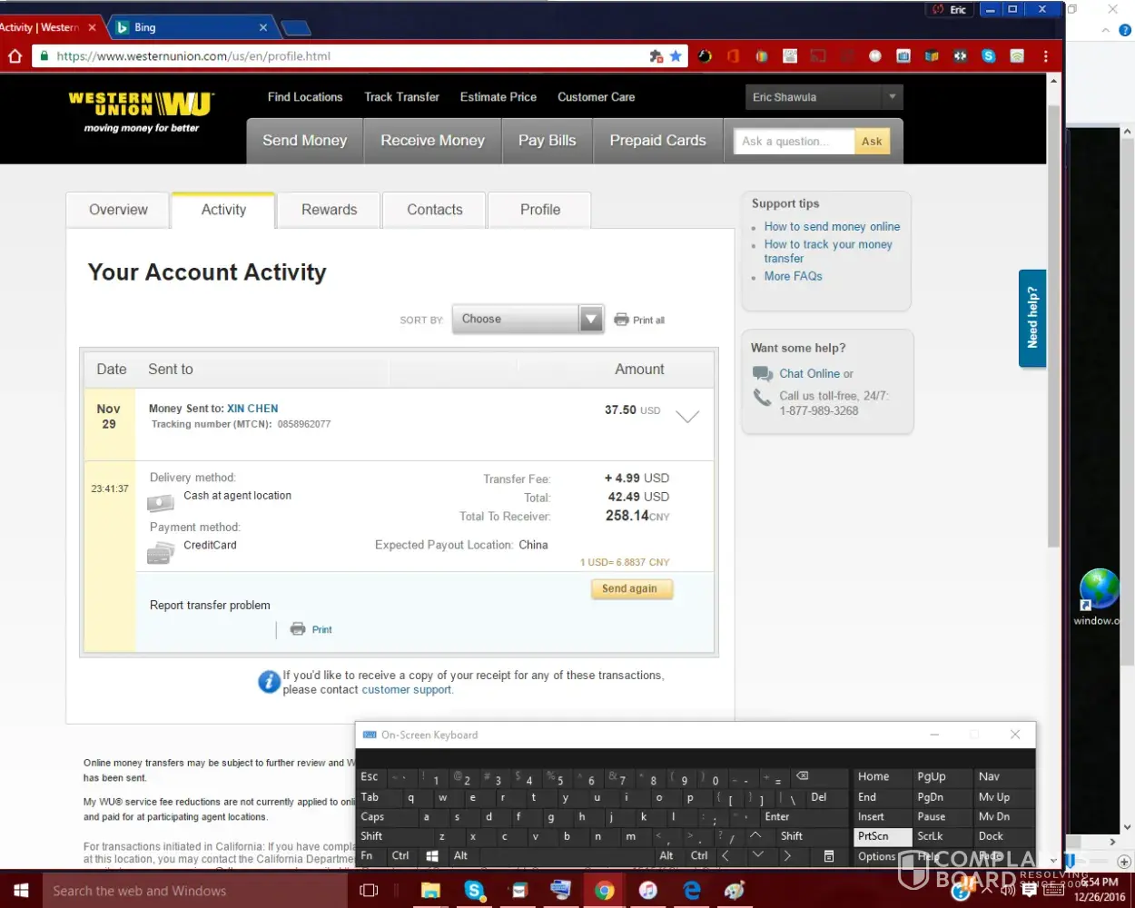Image resolution: width=1135 pixels, height=908 pixels.
Task: Click the Ask a question input field
Action: pyautogui.click(x=794, y=141)
